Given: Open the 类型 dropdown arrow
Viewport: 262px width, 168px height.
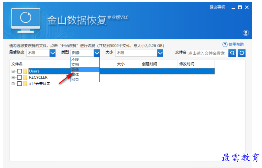Looking at the screenshot, I should [97, 53].
